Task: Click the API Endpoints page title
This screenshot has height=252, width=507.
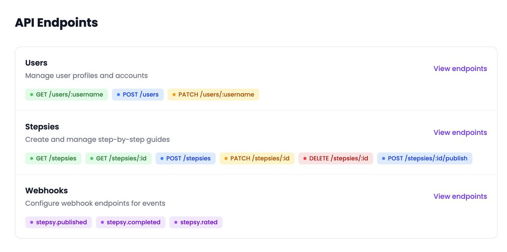Action: coord(56,22)
